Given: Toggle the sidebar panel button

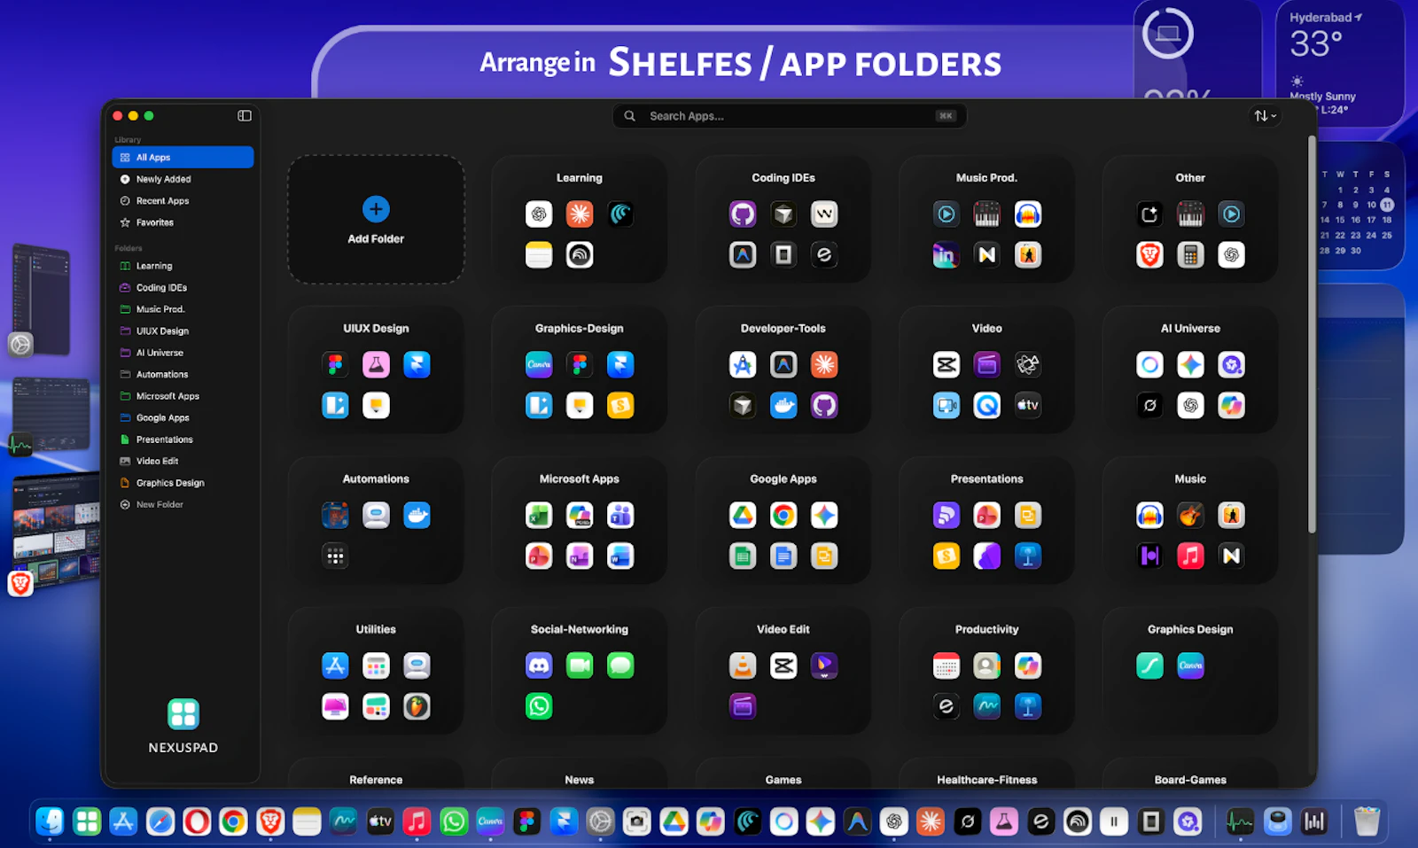Looking at the screenshot, I should coord(245,116).
